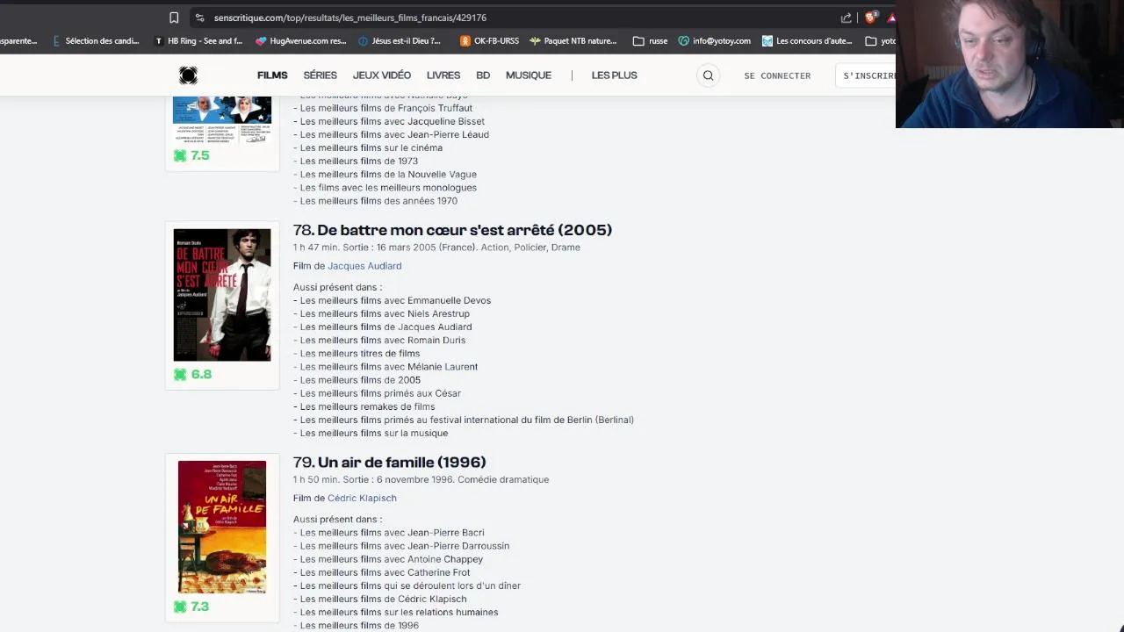The image size is (1124, 632).
Task: Open 'Les meilleurs films sur la musique'
Action: point(374,433)
